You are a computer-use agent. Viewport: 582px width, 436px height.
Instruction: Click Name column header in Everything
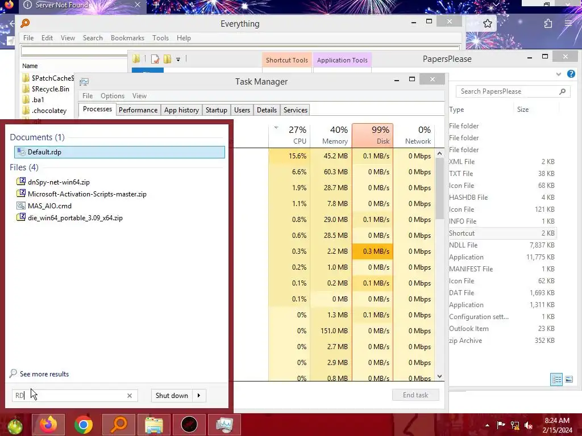(30, 66)
